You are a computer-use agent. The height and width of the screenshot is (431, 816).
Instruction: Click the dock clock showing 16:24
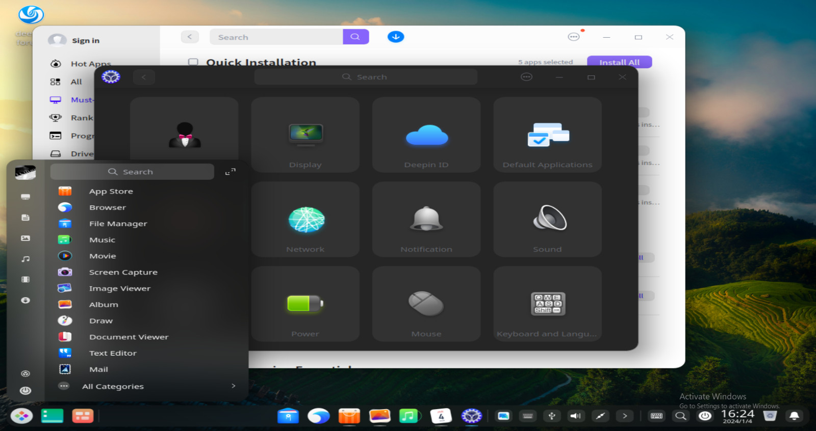[x=737, y=416]
